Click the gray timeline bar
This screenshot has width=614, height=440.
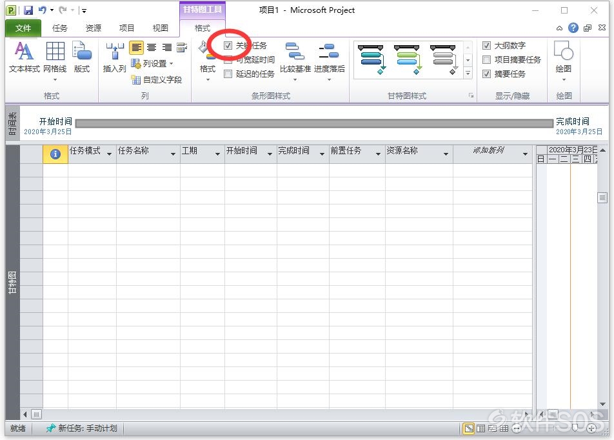point(314,124)
